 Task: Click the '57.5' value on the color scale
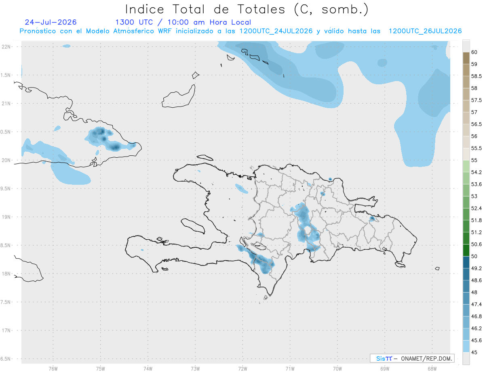(477, 100)
